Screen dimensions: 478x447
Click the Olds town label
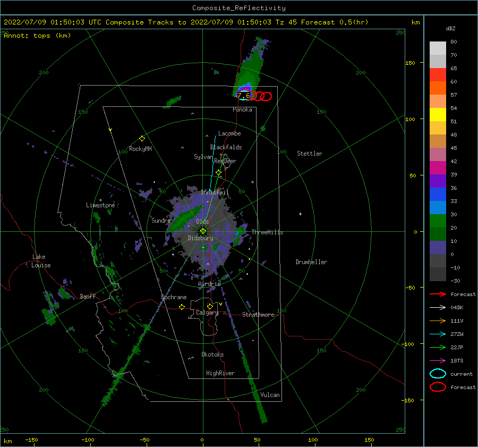pyautogui.click(x=202, y=222)
